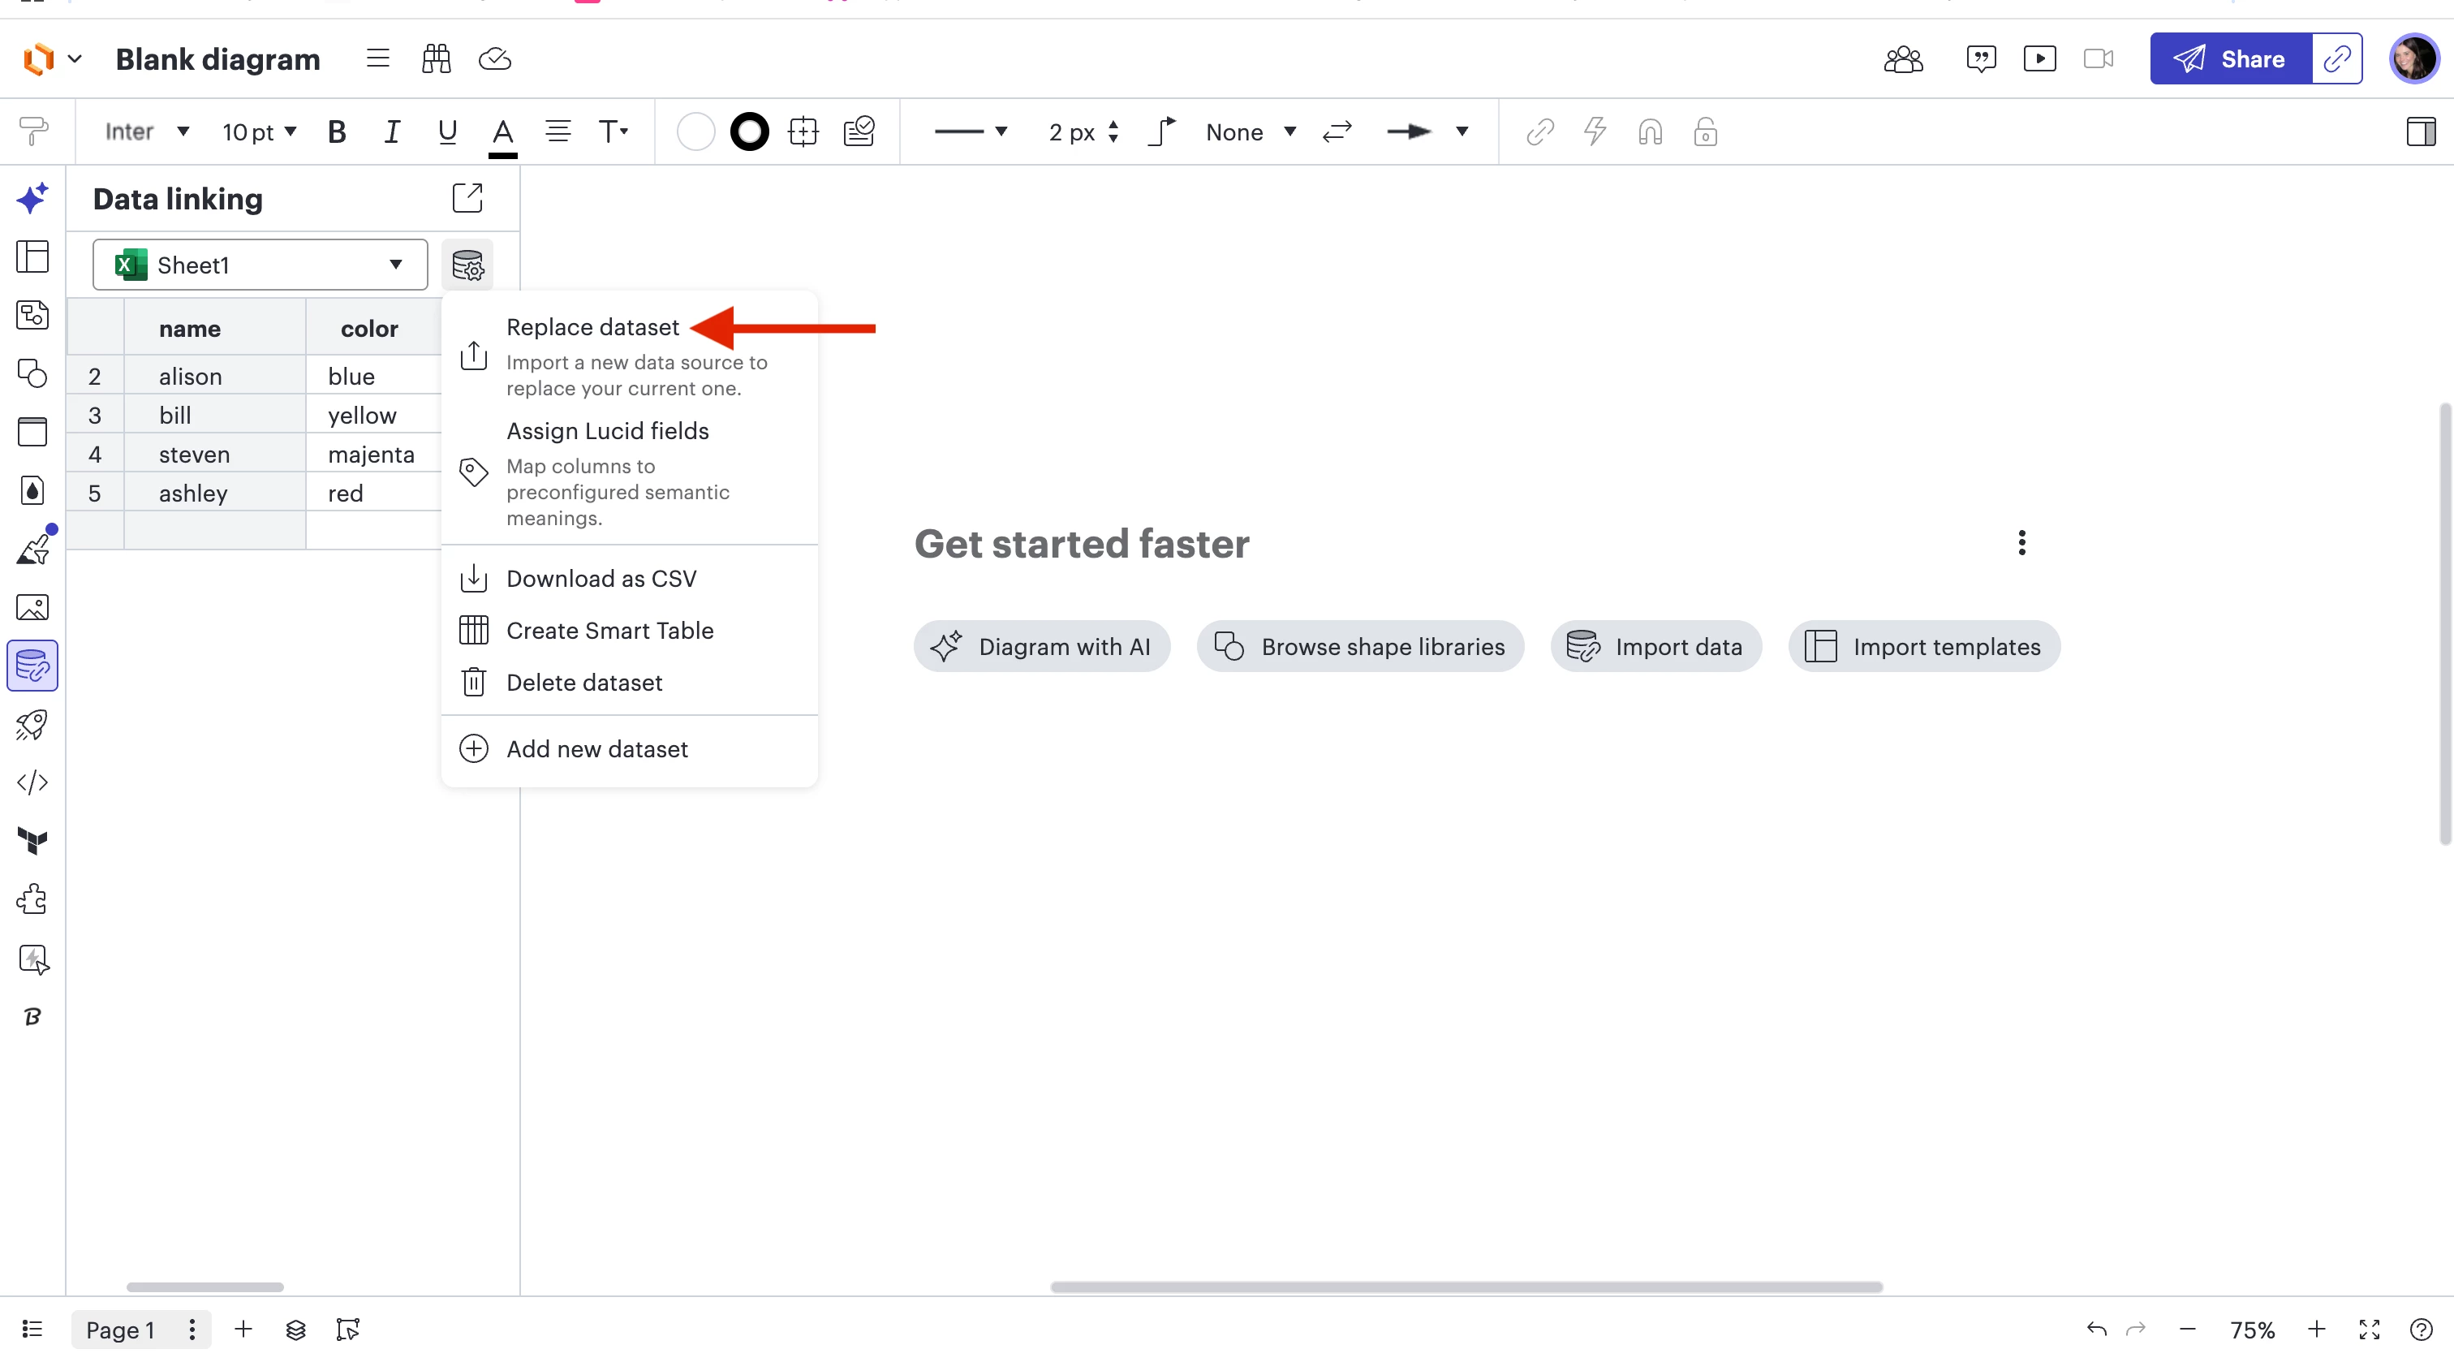Choose Download as CSV from menu
The height and width of the screenshot is (1362, 2454).
point(601,579)
